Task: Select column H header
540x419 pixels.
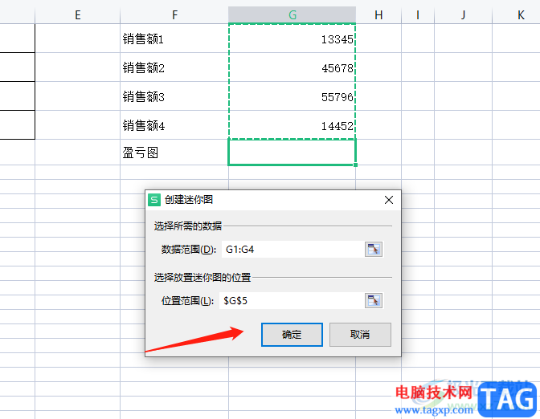Action: [x=378, y=14]
